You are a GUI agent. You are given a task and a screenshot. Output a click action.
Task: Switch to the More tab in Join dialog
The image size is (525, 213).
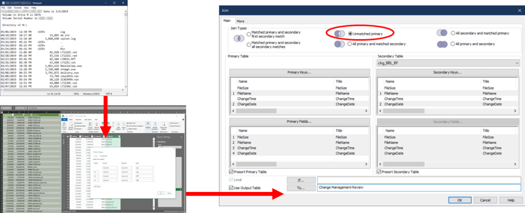click(240, 21)
